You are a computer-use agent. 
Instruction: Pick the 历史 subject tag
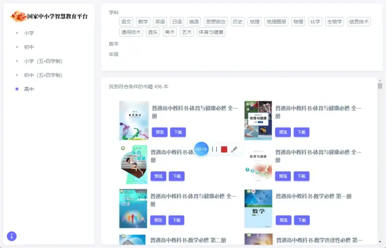tap(238, 22)
